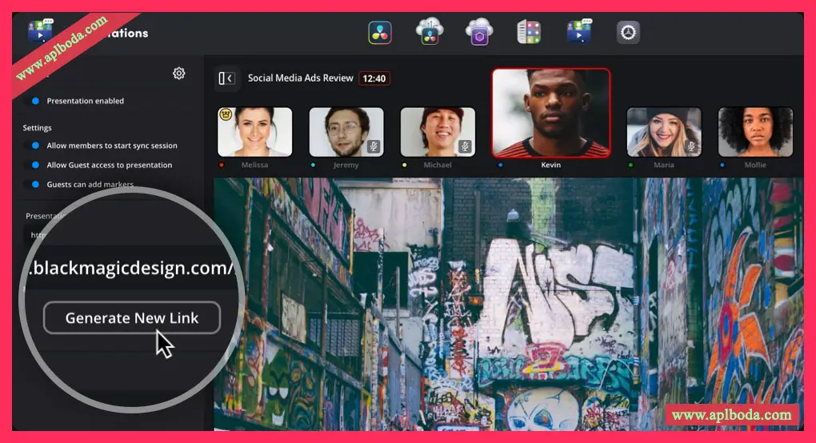The height and width of the screenshot is (443, 816).
Task: Click Melissa's red marker color dot
Action: [222, 166]
